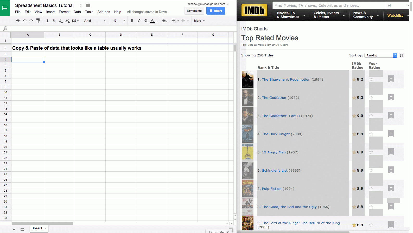This screenshot has height=233, width=413.
Task: Click the IMDb search input field
Action: [329, 5]
